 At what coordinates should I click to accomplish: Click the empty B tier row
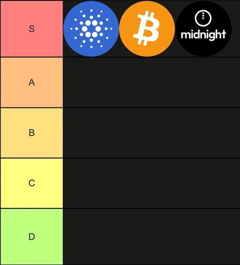[x=152, y=133]
